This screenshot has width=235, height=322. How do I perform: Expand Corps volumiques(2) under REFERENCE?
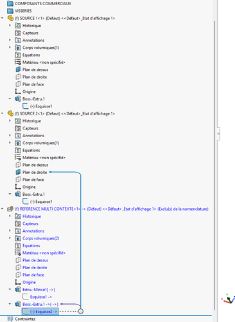pyautogui.click(x=10, y=238)
